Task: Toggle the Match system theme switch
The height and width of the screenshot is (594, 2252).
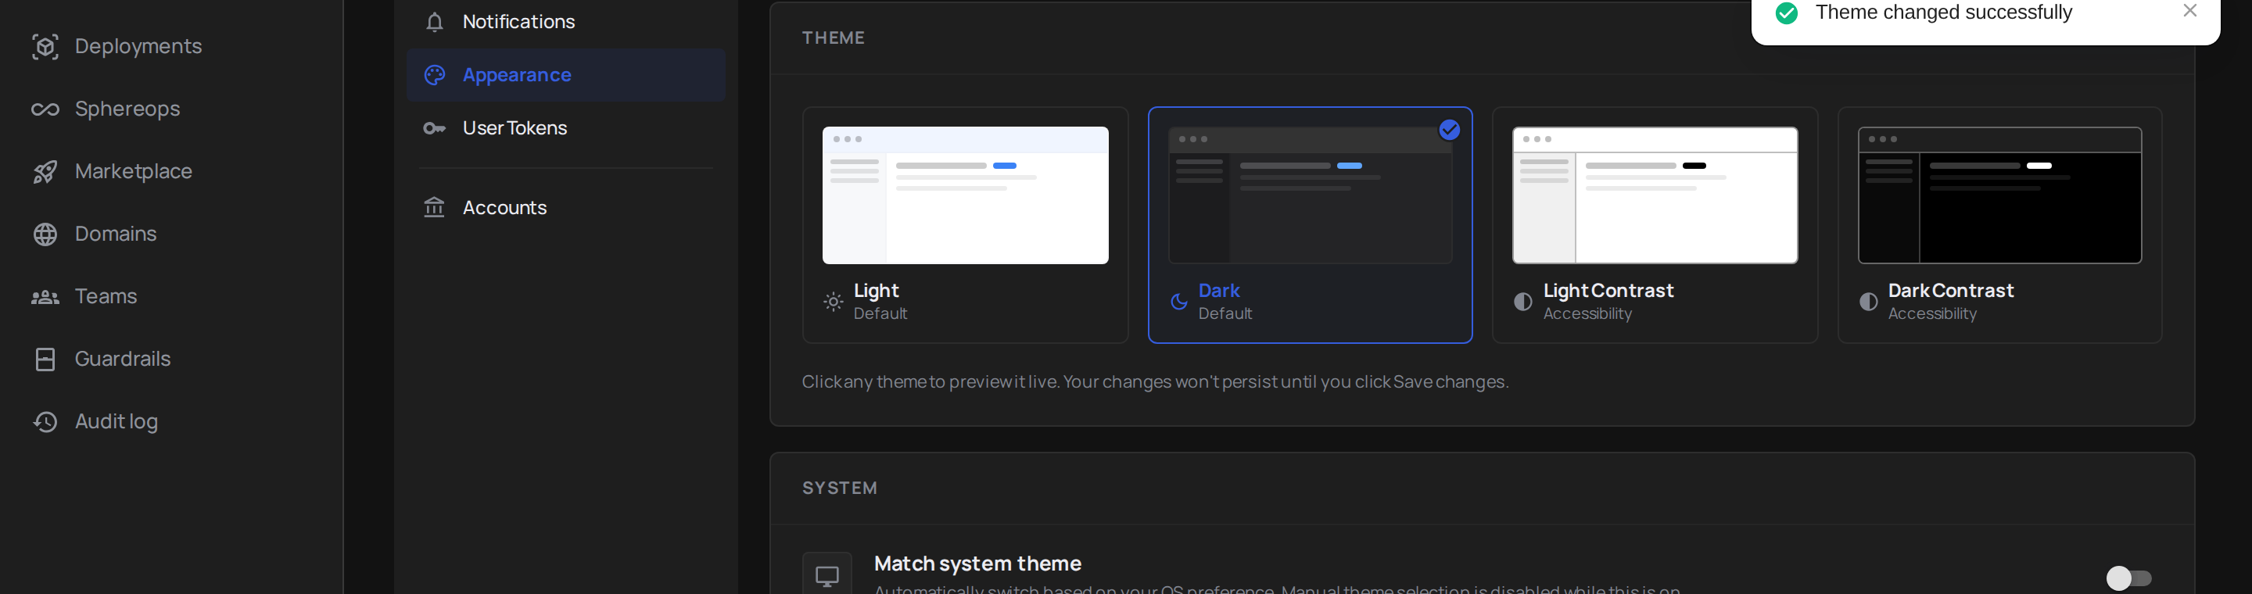Action: point(2128,578)
